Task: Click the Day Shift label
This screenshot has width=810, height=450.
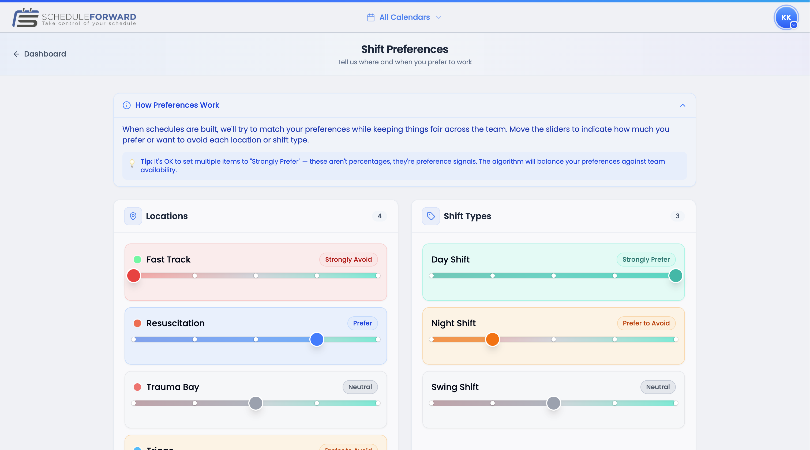Action: [x=450, y=260]
